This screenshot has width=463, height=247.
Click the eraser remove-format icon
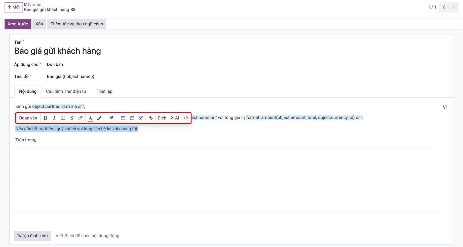point(81,118)
